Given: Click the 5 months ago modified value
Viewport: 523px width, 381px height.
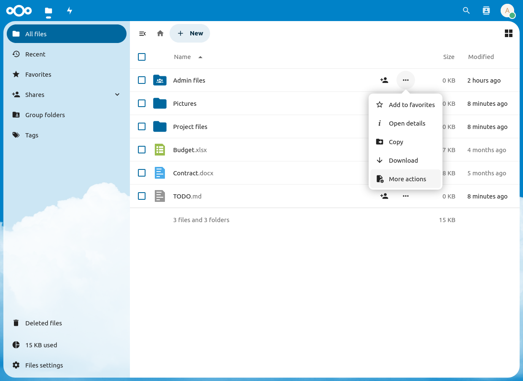Looking at the screenshot, I should (487, 173).
